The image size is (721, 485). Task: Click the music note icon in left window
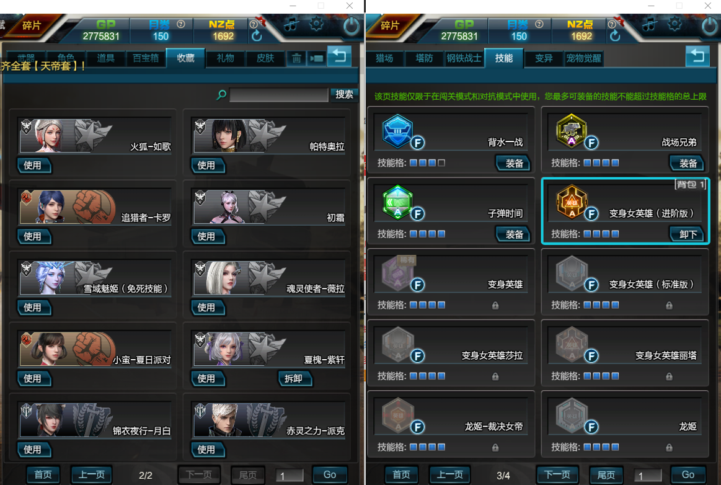[x=291, y=24]
